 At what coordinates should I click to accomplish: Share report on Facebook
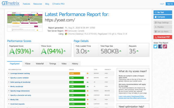[x=160, y=46]
